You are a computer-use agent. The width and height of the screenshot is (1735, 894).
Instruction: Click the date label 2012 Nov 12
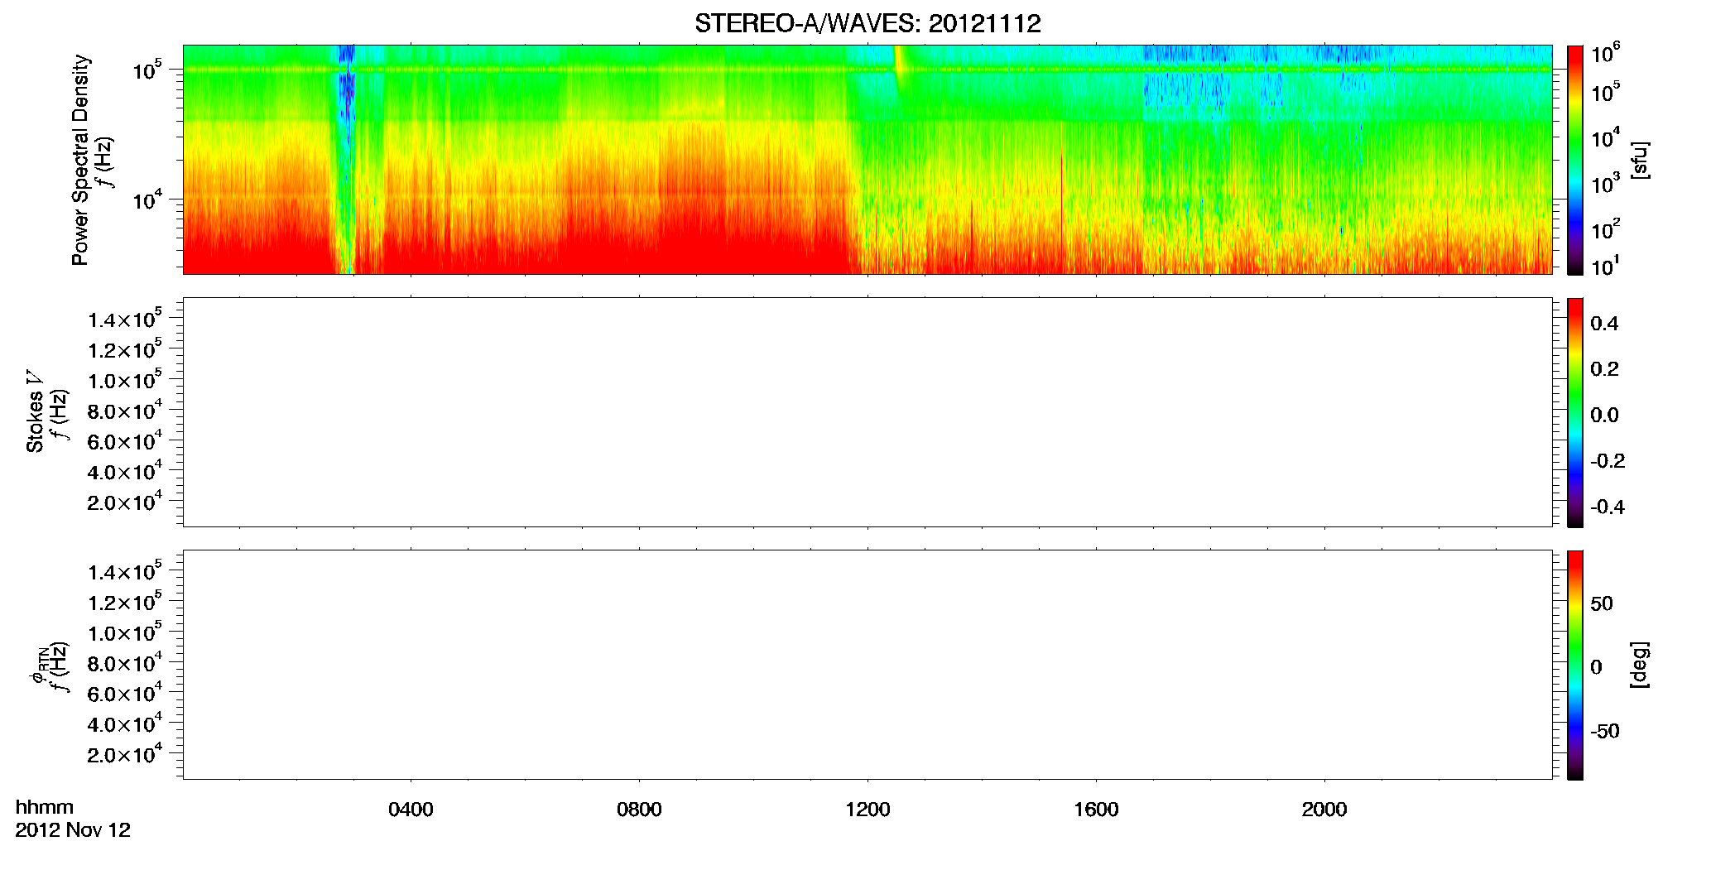tap(73, 830)
